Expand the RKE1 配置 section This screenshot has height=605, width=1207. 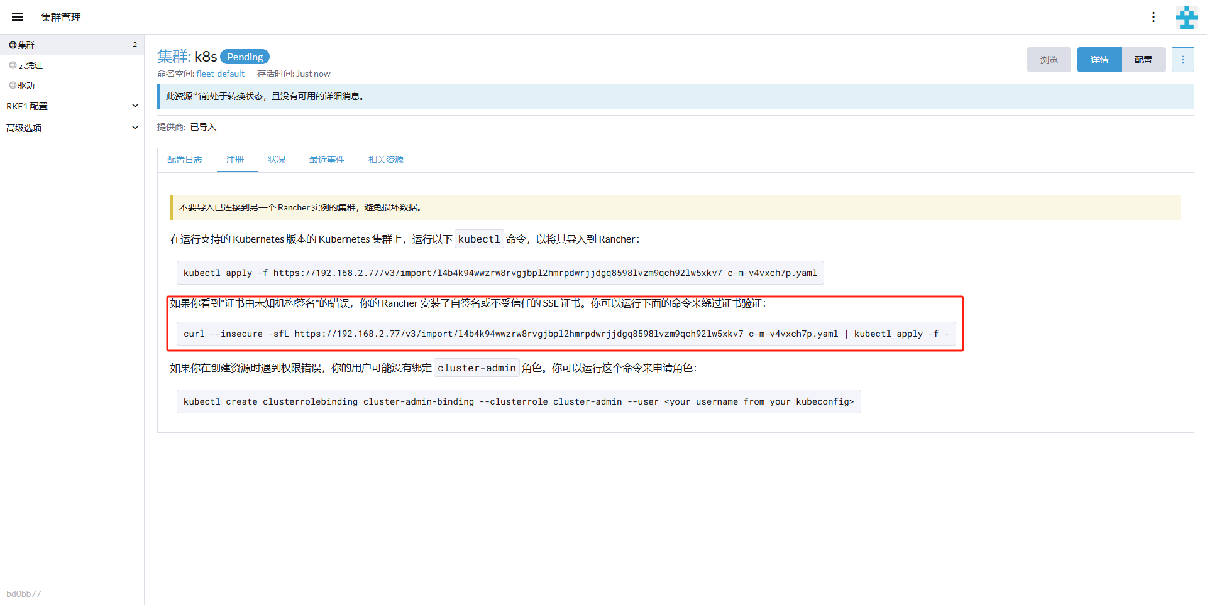(72, 106)
